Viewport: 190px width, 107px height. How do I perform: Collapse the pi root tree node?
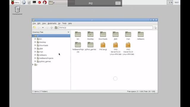(x=33, y=36)
